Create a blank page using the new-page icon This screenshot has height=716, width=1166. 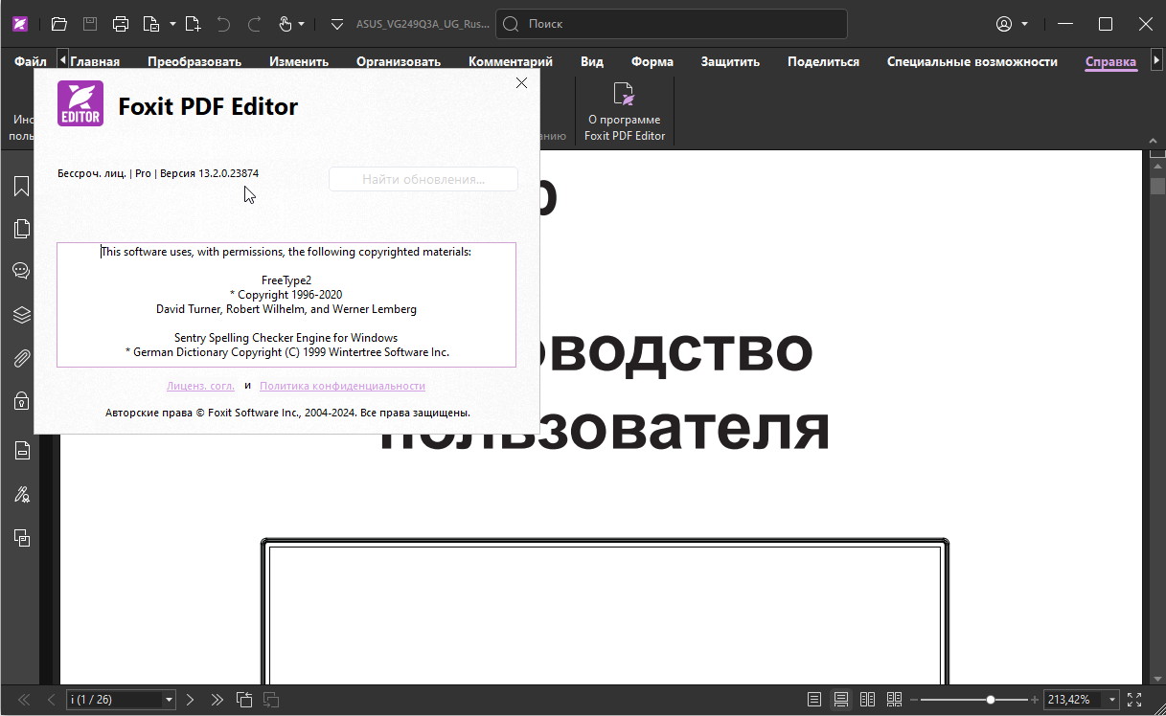coord(193,24)
